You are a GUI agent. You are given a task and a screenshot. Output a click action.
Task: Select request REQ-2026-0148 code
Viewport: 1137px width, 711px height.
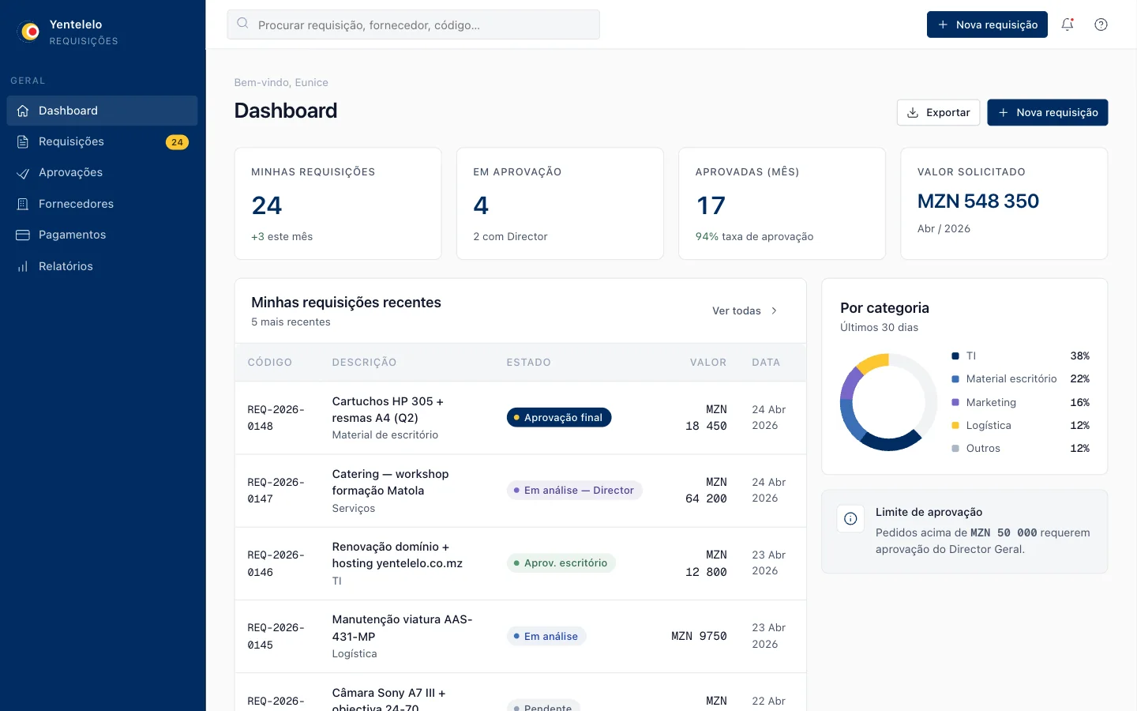(x=276, y=418)
